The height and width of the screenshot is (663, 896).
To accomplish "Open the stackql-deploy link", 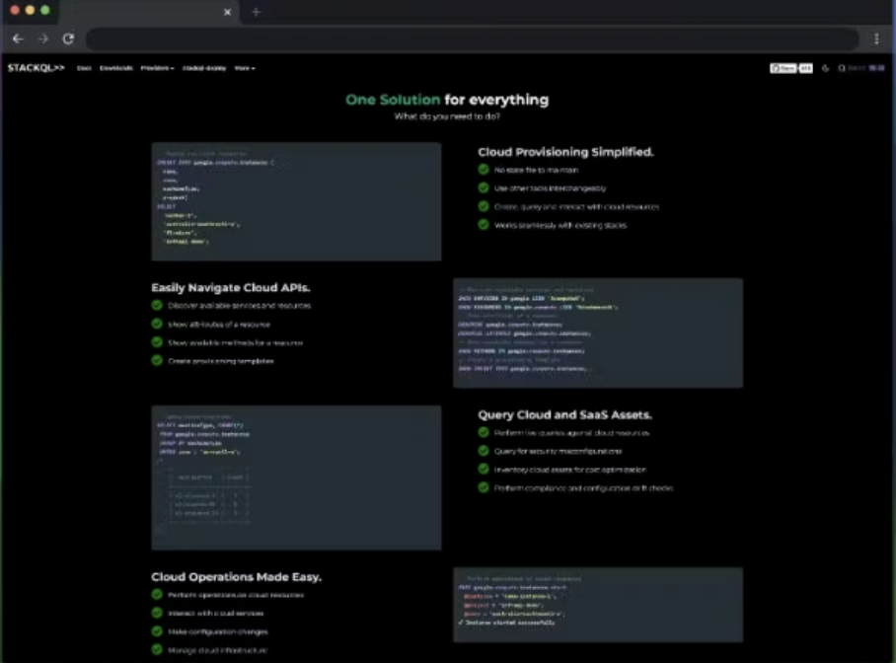I will (x=204, y=68).
